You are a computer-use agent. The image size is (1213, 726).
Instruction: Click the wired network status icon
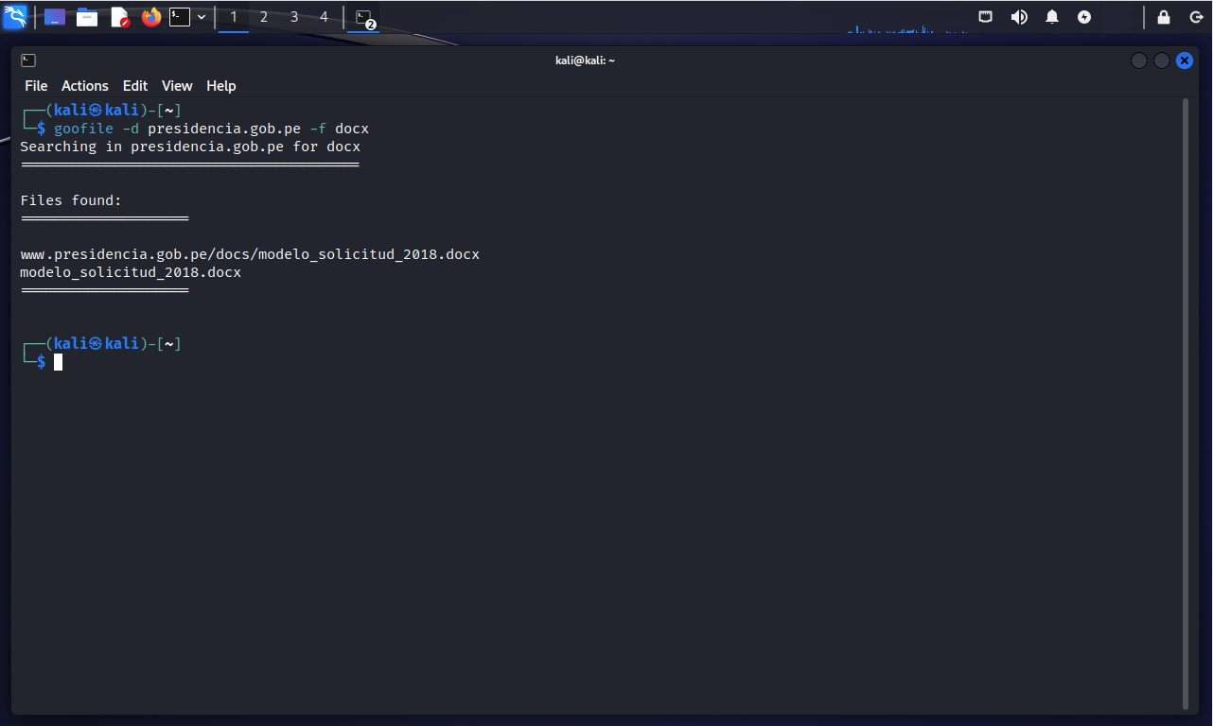pos(986,17)
